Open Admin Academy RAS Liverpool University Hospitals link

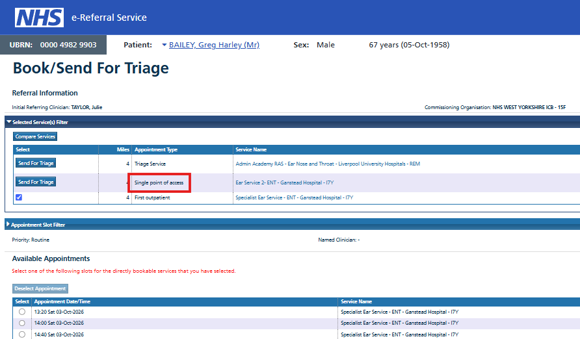pos(328,164)
